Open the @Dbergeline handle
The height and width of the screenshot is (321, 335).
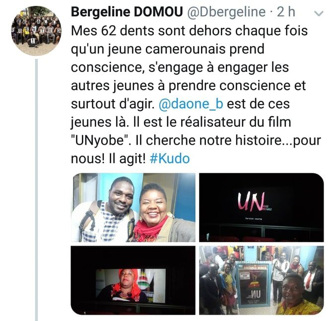pos(226,12)
